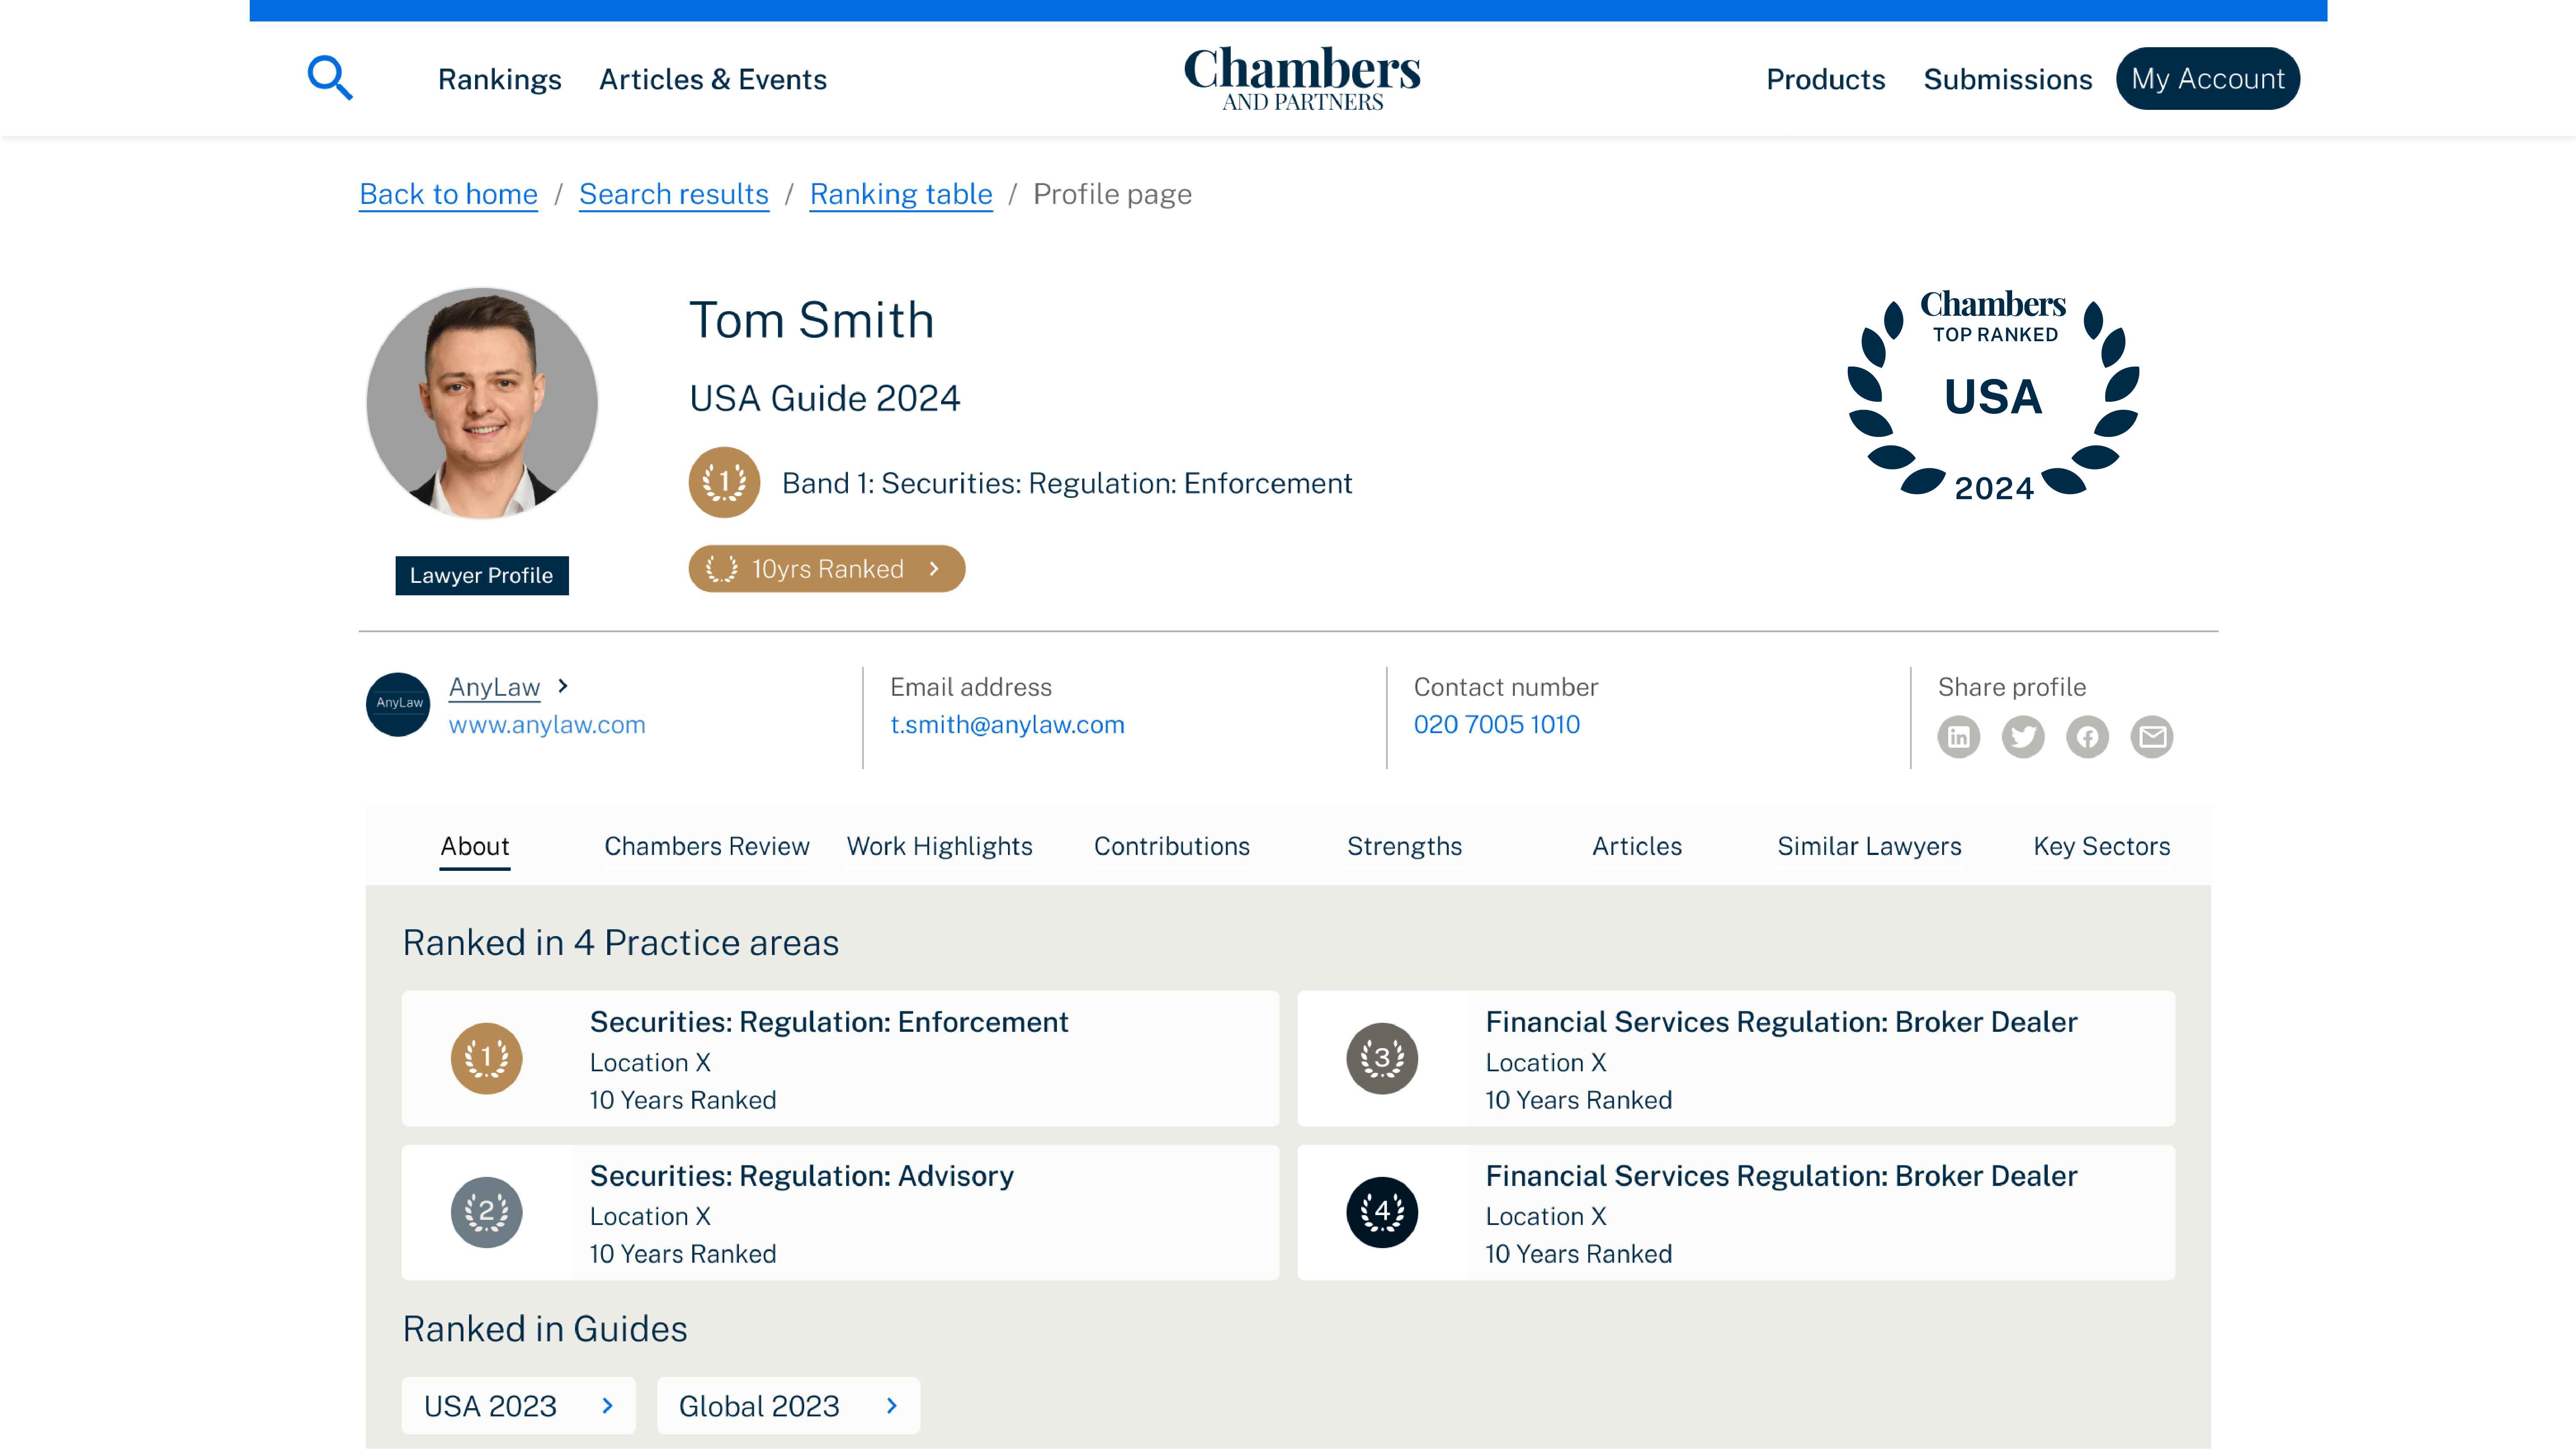
Task: Share profile via email envelope icon
Action: click(2152, 737)
